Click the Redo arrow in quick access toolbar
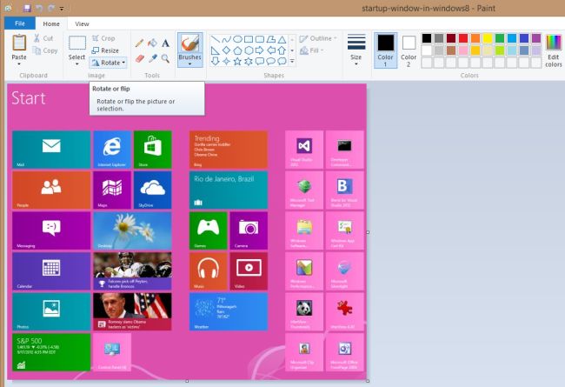This screenshot has width=565, height=387. (51, 8)
